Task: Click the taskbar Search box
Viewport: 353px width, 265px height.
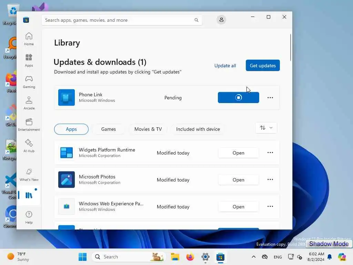Action: (129, 257)
